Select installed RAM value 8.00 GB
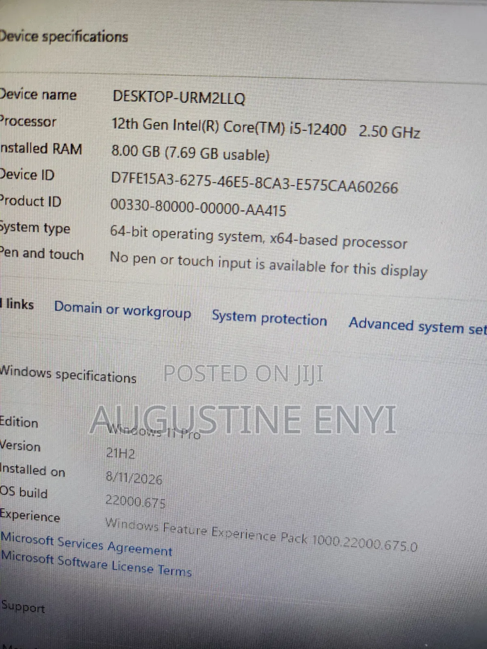The height and width of the screenshot is (649, 487). pos(190,153)
